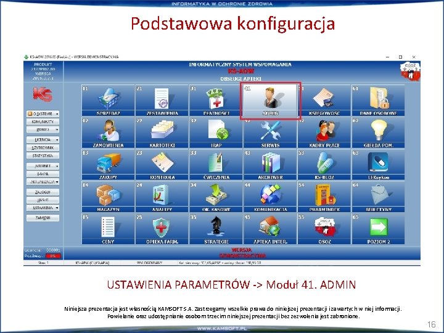Open module 45 APTEKA INTER.
This screenshot has height=333, width=444.
[271, 229]
